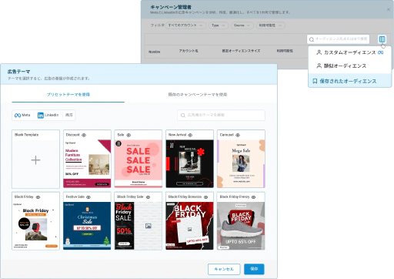
Task: Click the Meta logo icon in platform filter
Action: [x=18, y=115]
